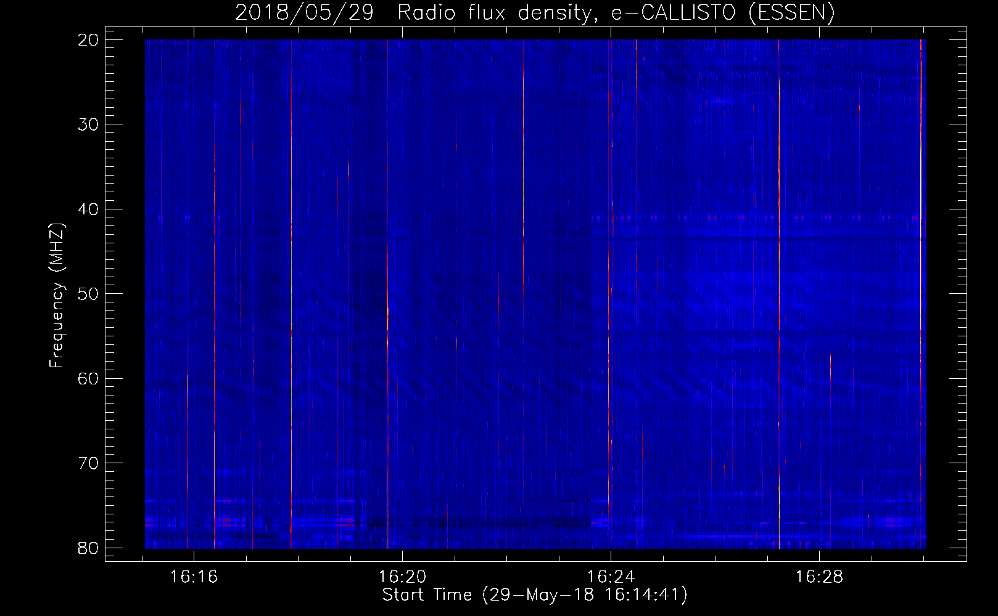Click the 60 MHz frequency tick label

[x=89, y=379]
